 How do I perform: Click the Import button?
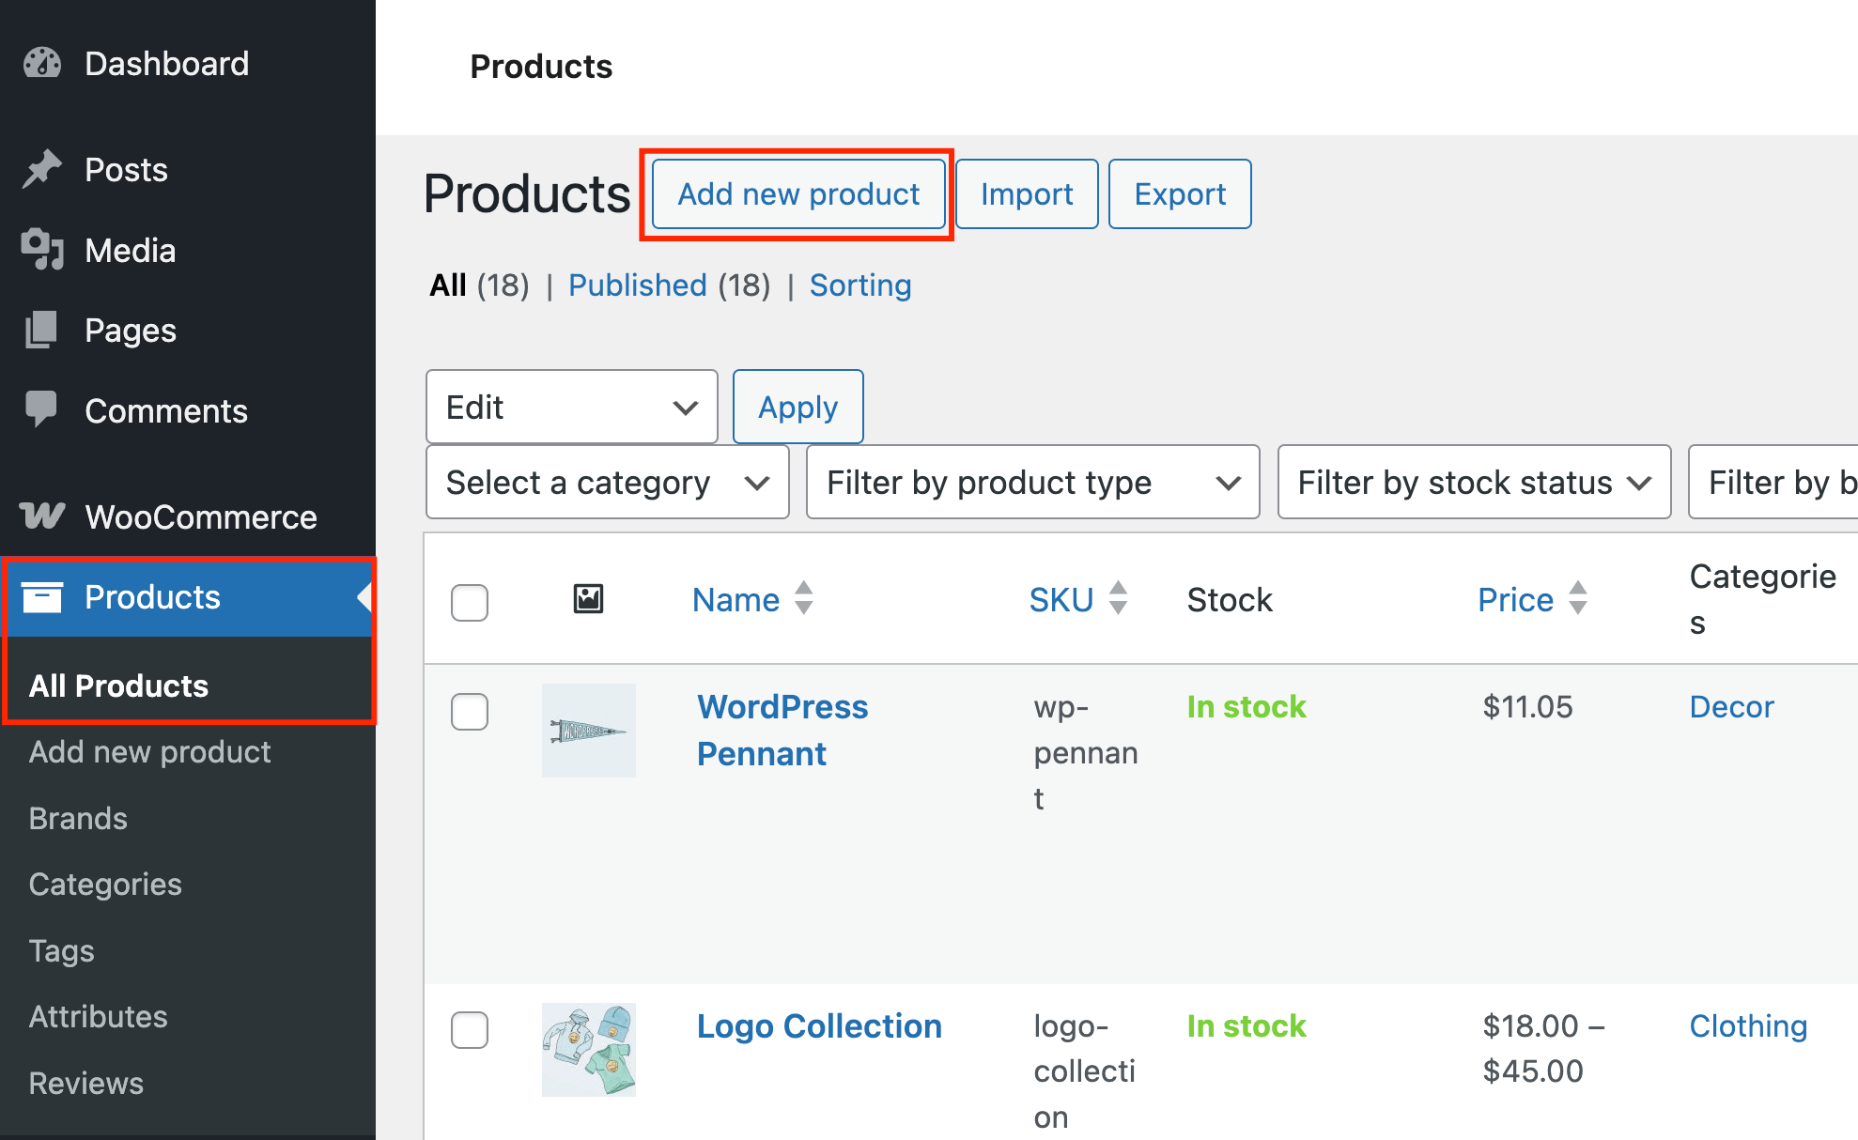(x=1027, y=194)
